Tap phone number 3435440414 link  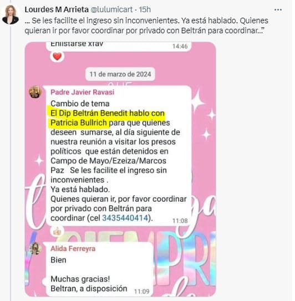[125, 218]
